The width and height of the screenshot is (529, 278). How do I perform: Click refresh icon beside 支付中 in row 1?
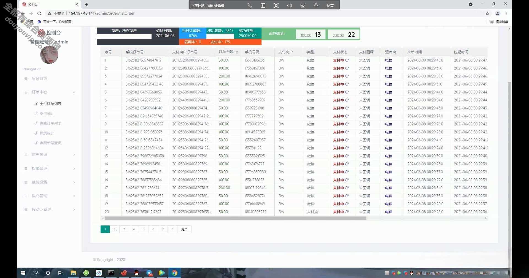(x=347, y=60)
